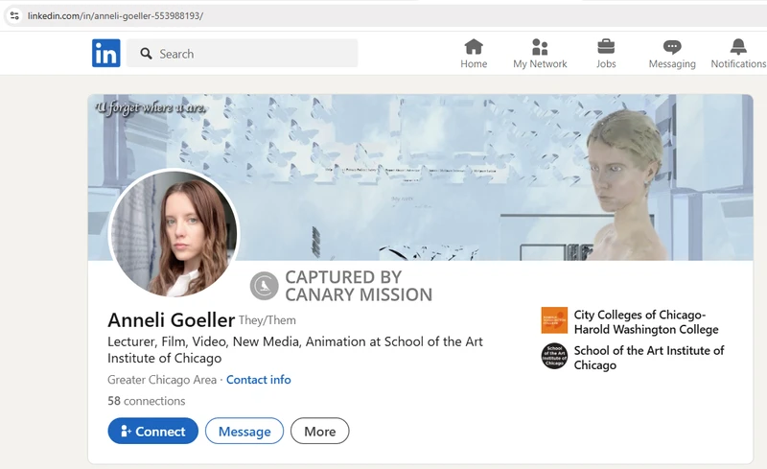767x469 pixels.
Task: Open the Contact info link
Action: 258,380
